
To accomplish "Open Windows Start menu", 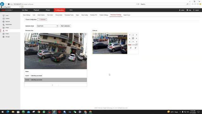I will pyautogui.click(x=3, y=112).
